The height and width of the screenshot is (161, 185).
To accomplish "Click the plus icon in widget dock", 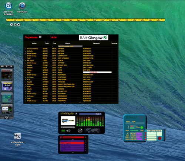I will 11,66.
